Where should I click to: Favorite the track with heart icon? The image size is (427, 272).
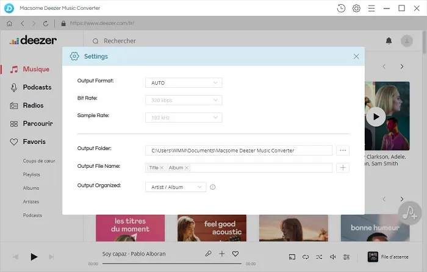tap(235, 254)
